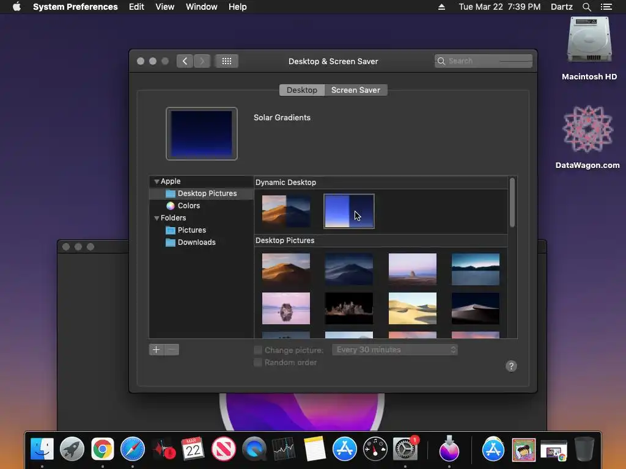Show all preferences grid button
This screenshot has height=469, width=626.
pyautogui.click(x=226, y=61)
